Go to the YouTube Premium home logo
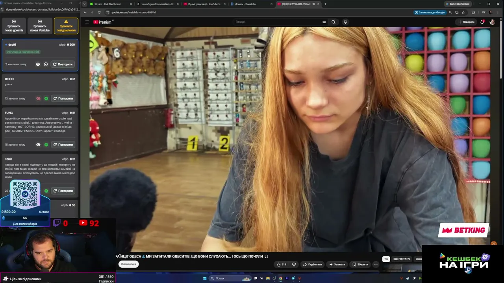 [x=103, y=22]
